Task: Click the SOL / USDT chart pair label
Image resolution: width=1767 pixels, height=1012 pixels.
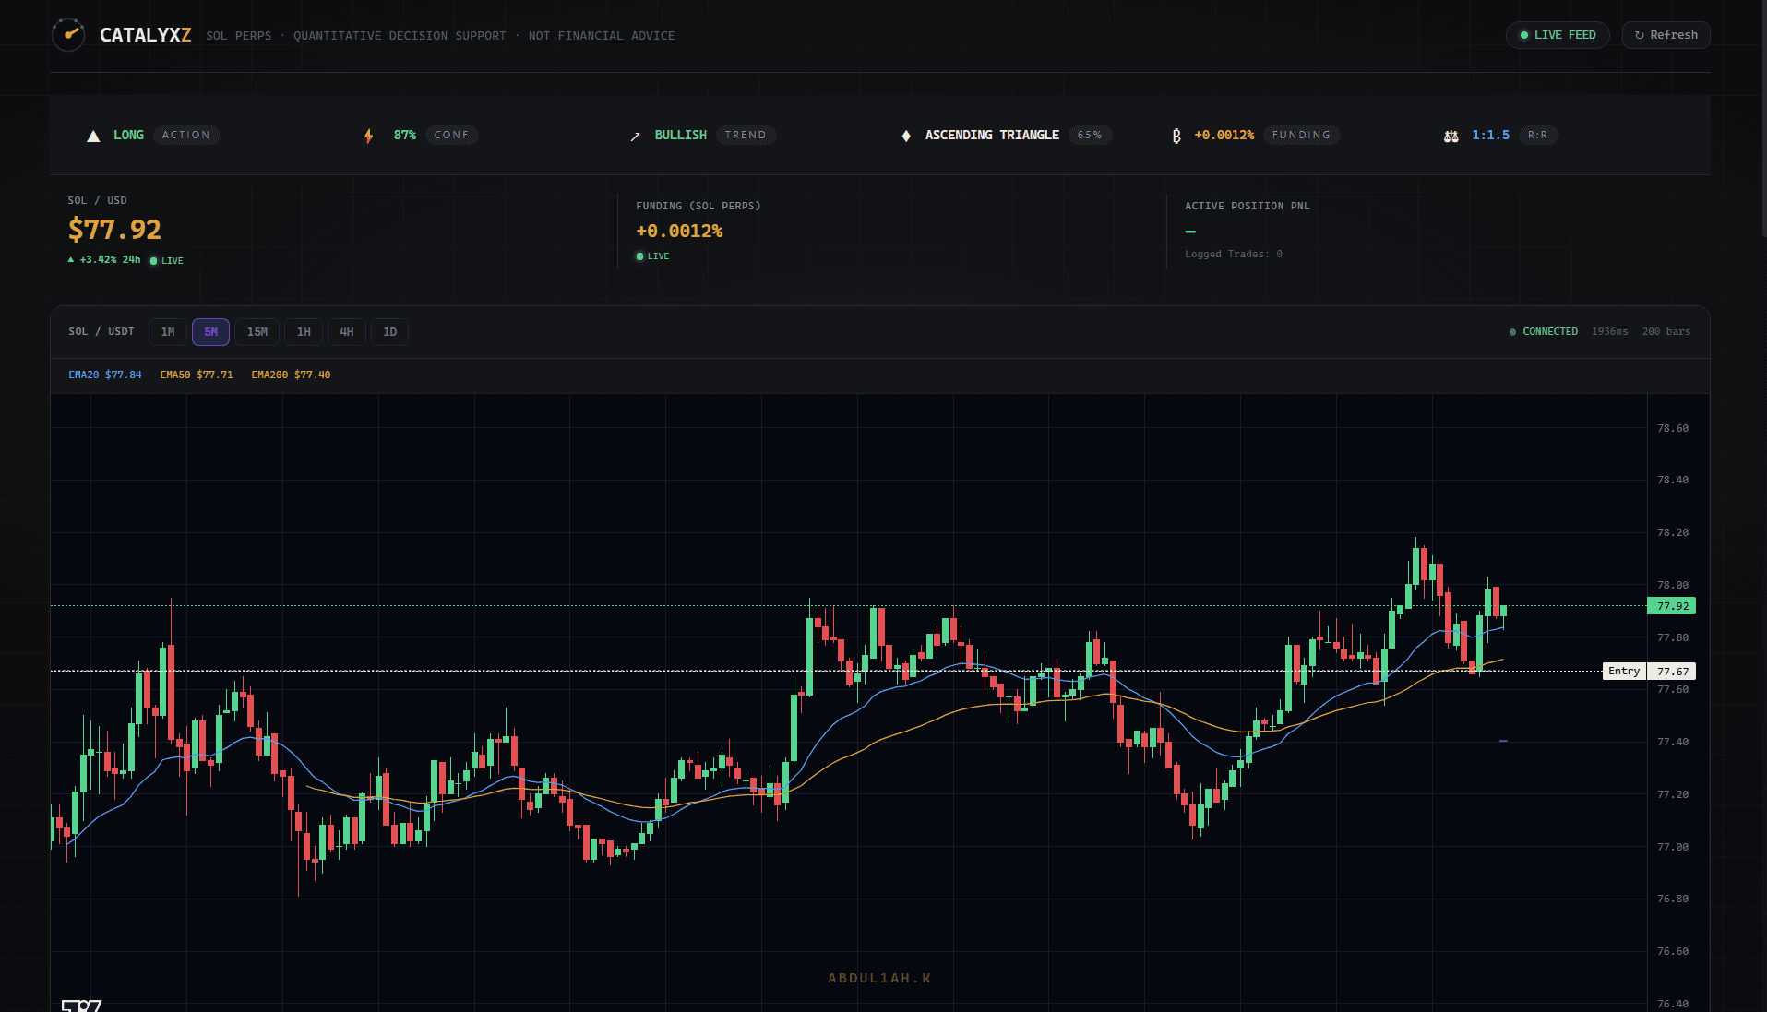Action: point(101,332)
